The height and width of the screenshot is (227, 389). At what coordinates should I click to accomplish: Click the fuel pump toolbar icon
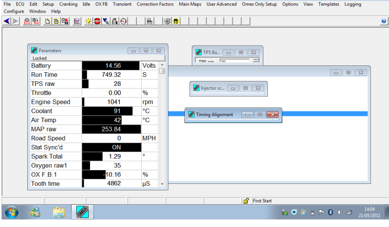tap(115, 21)
